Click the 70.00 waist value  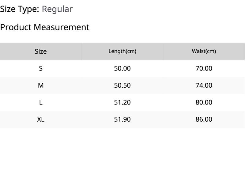(x=204, y=68)
